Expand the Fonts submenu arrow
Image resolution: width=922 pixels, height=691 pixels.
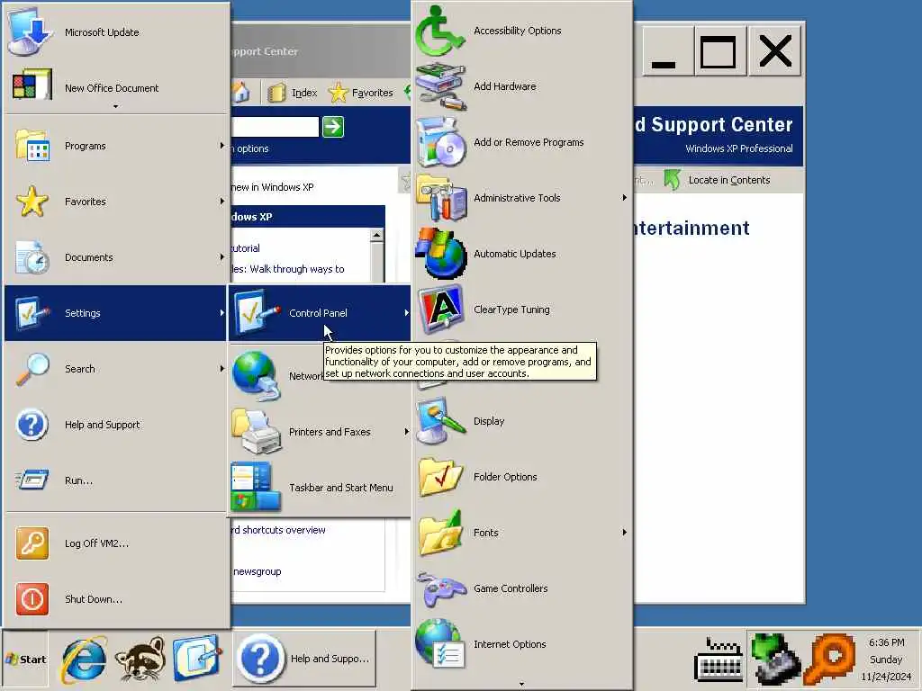(625, 533)
